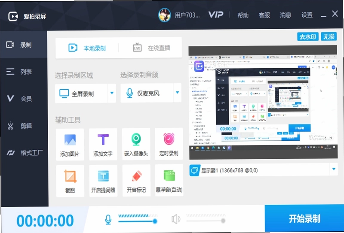The image size is (344, 233).
Task: Click the 仅麦克风 microphone only option
Action: 147,93
